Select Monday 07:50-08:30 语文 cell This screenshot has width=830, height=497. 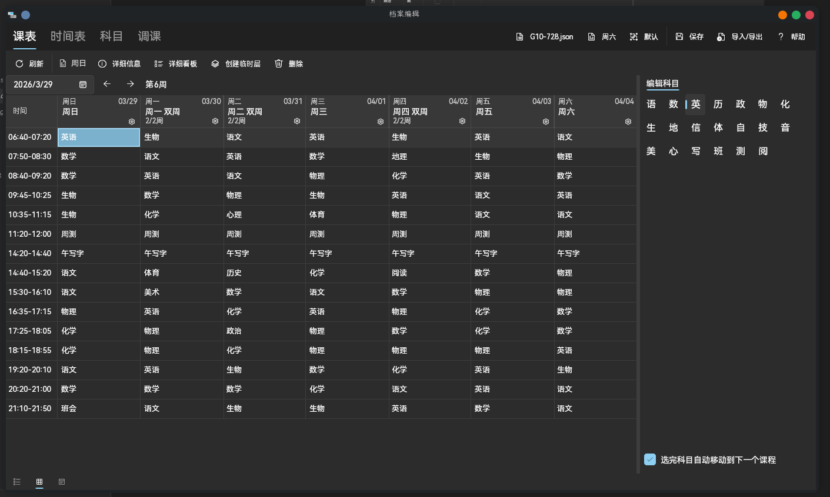(182, 156)
